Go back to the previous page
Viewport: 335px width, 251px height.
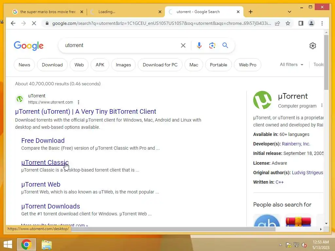click(x=13, y=23)
